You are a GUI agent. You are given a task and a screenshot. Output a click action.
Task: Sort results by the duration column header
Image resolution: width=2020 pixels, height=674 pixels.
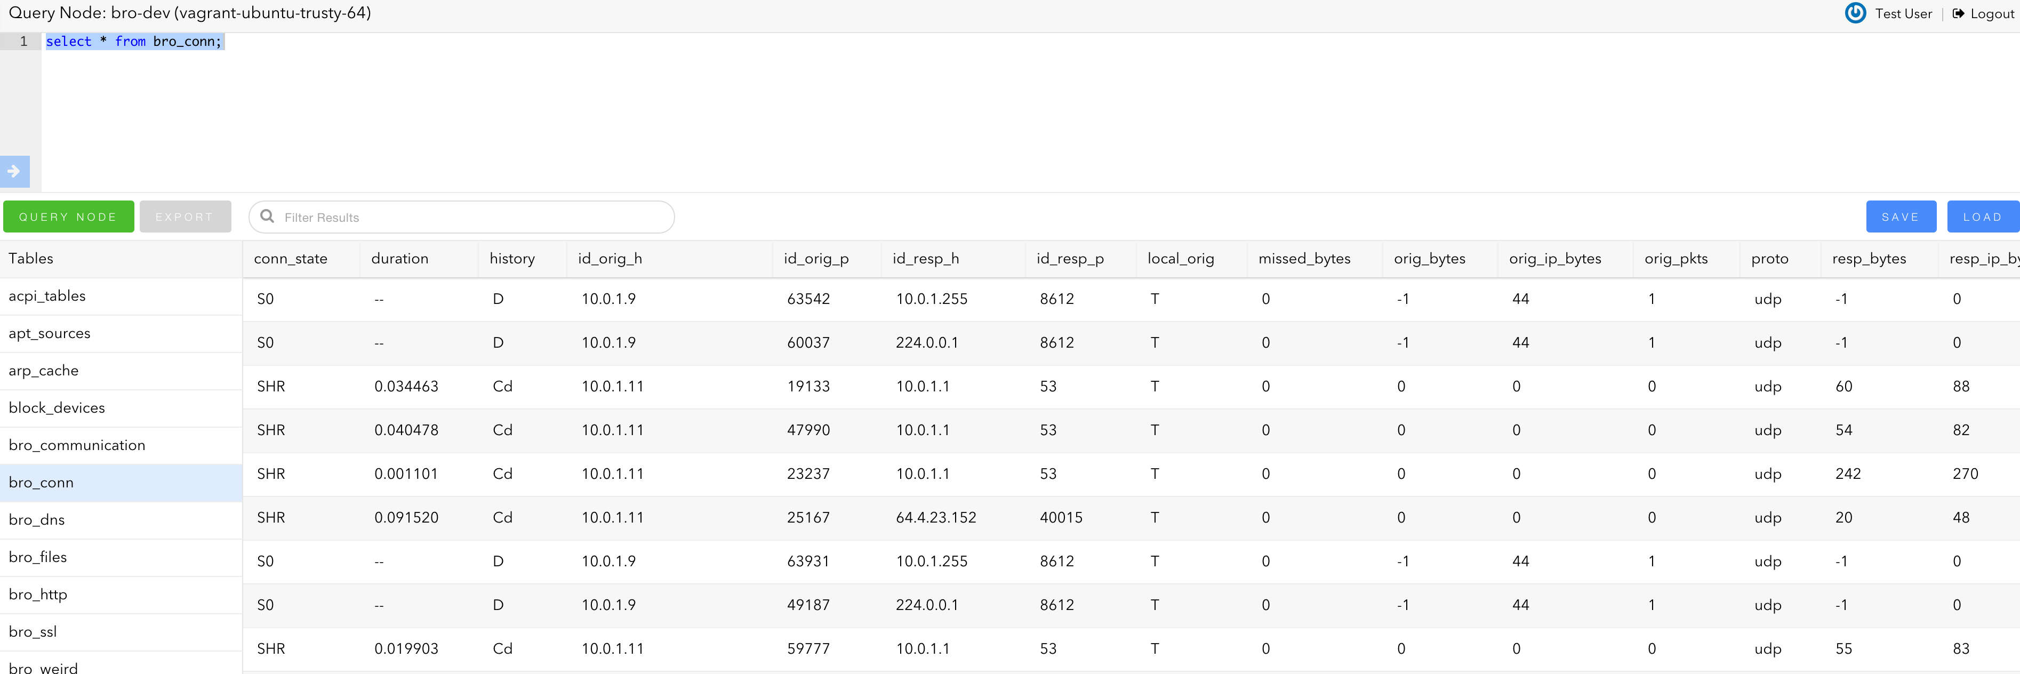[x=400, y=259]
